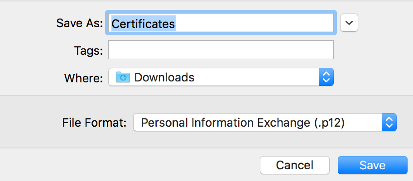Screen dimensions: 413x181
Task: Click the Downloads text in Where popup
Action: (x=164, y=77)
